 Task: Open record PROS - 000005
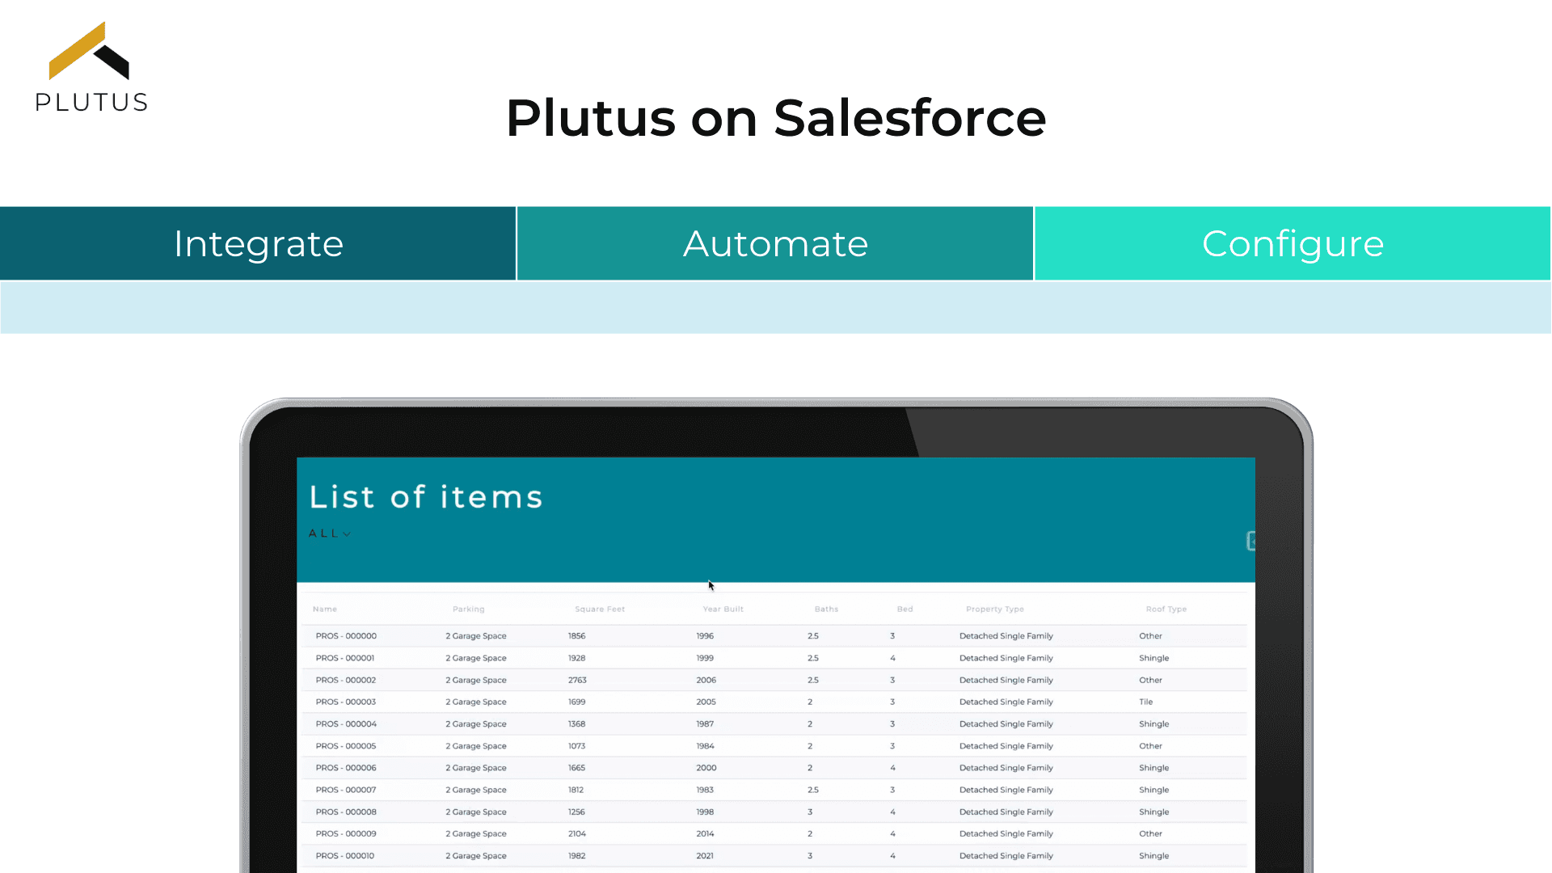[346, 746]
